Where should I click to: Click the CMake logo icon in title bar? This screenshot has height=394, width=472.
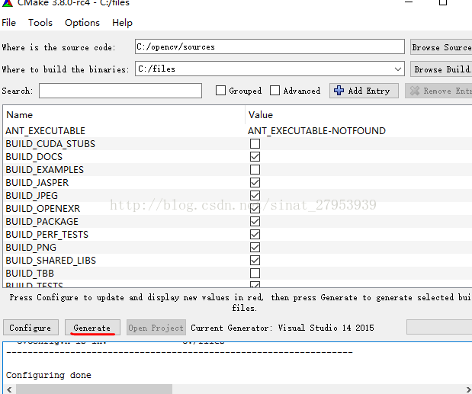(7, 3)
